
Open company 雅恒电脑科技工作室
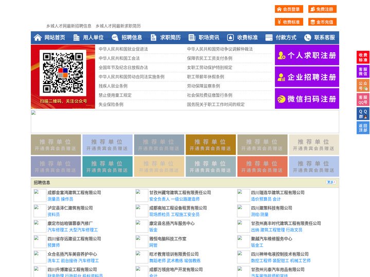click(168, 239)
